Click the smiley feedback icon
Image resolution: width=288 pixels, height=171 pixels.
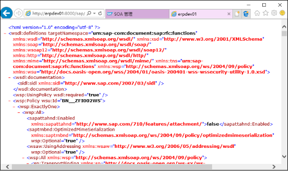[282, 13]
